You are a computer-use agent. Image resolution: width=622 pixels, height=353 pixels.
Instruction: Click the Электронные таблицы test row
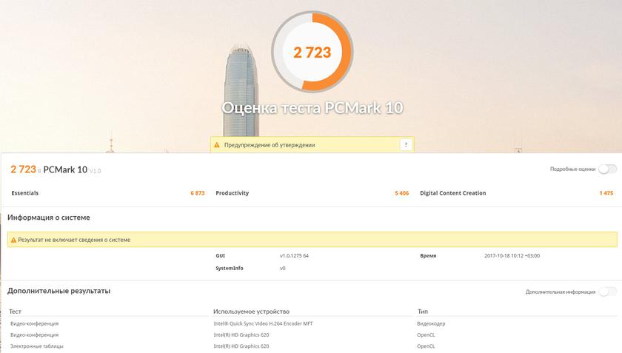tap(37, 346)
